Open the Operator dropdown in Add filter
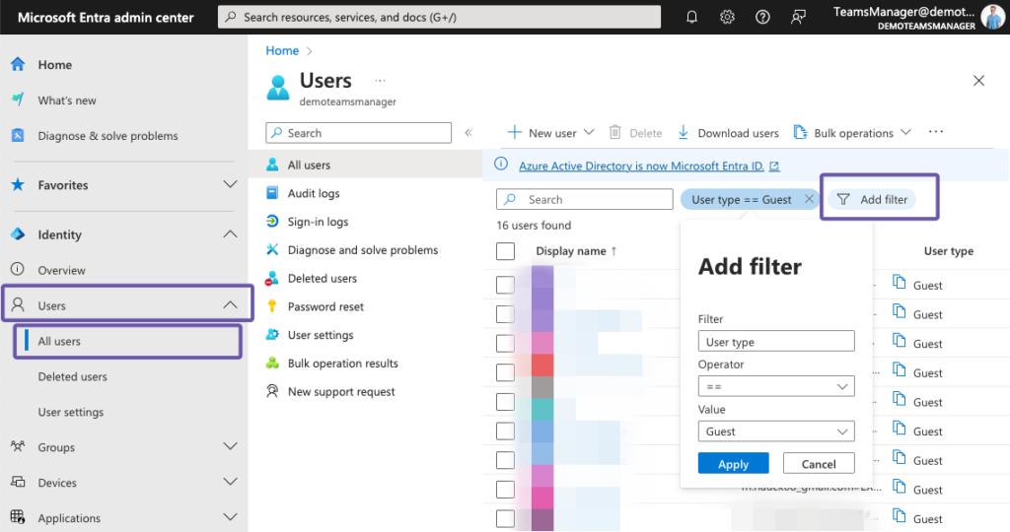 776,386
